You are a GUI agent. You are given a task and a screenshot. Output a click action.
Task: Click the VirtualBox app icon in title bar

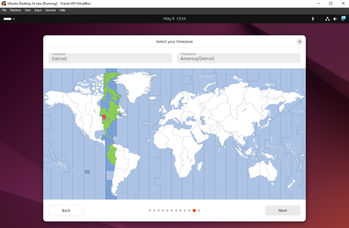[x=3, y=3]
